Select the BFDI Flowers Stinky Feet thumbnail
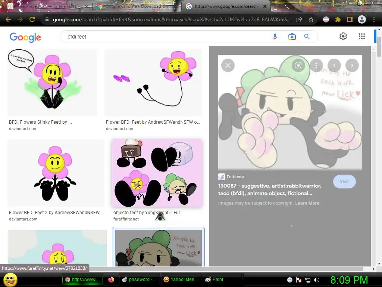The image size is (382, 287). pos(52,83)
